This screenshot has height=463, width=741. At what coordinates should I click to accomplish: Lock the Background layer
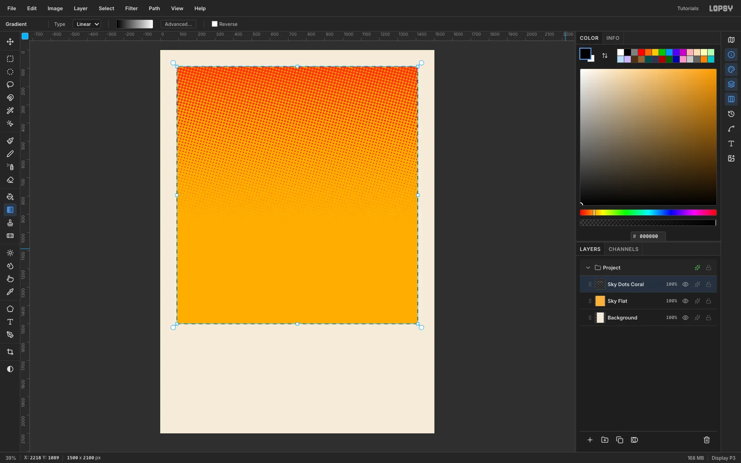(709, 318)
